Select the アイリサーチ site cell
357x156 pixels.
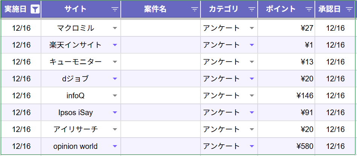[x=76, y=129]
